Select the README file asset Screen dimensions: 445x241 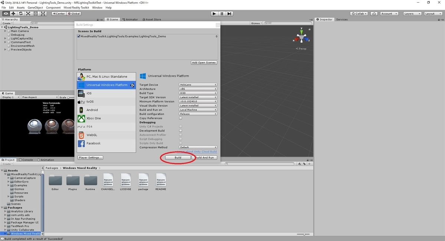[161, 182]
